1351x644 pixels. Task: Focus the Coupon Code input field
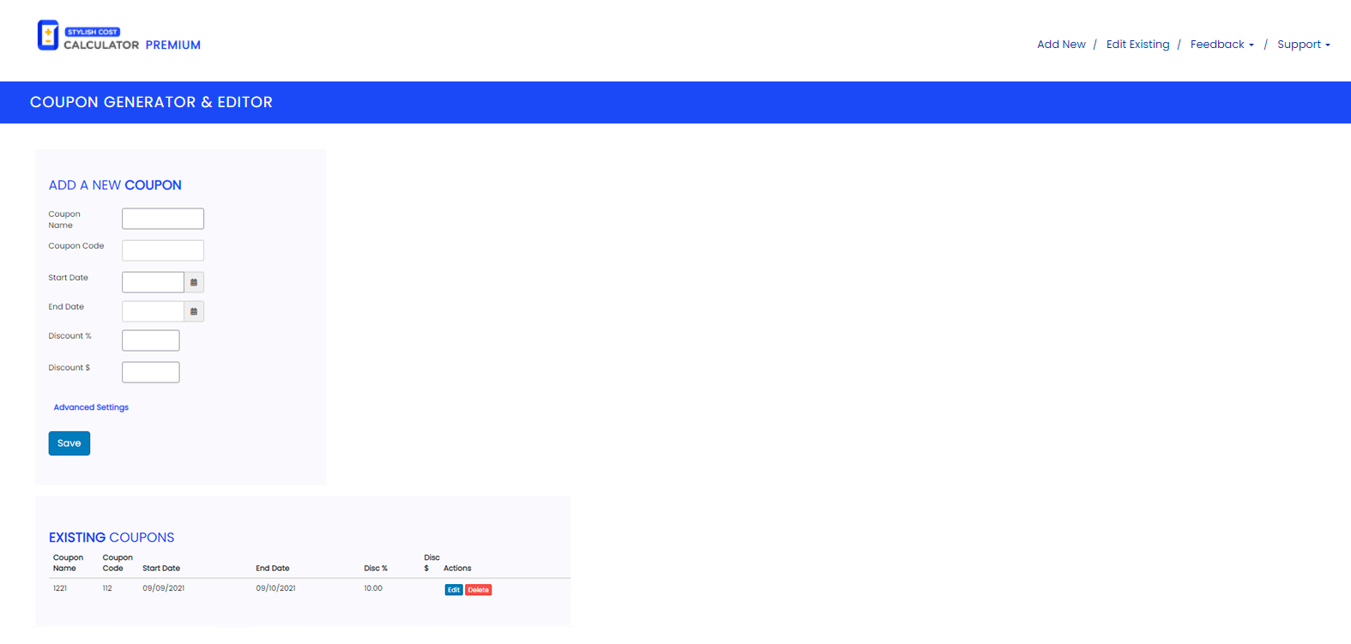(x=163, y=250)
